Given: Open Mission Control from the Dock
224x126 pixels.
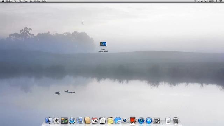Looking at the screenshot, I should [x=64, y=120].
